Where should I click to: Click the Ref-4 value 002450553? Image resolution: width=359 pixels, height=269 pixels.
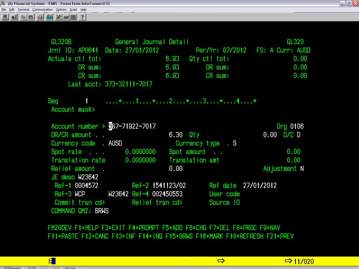[167, 194]
